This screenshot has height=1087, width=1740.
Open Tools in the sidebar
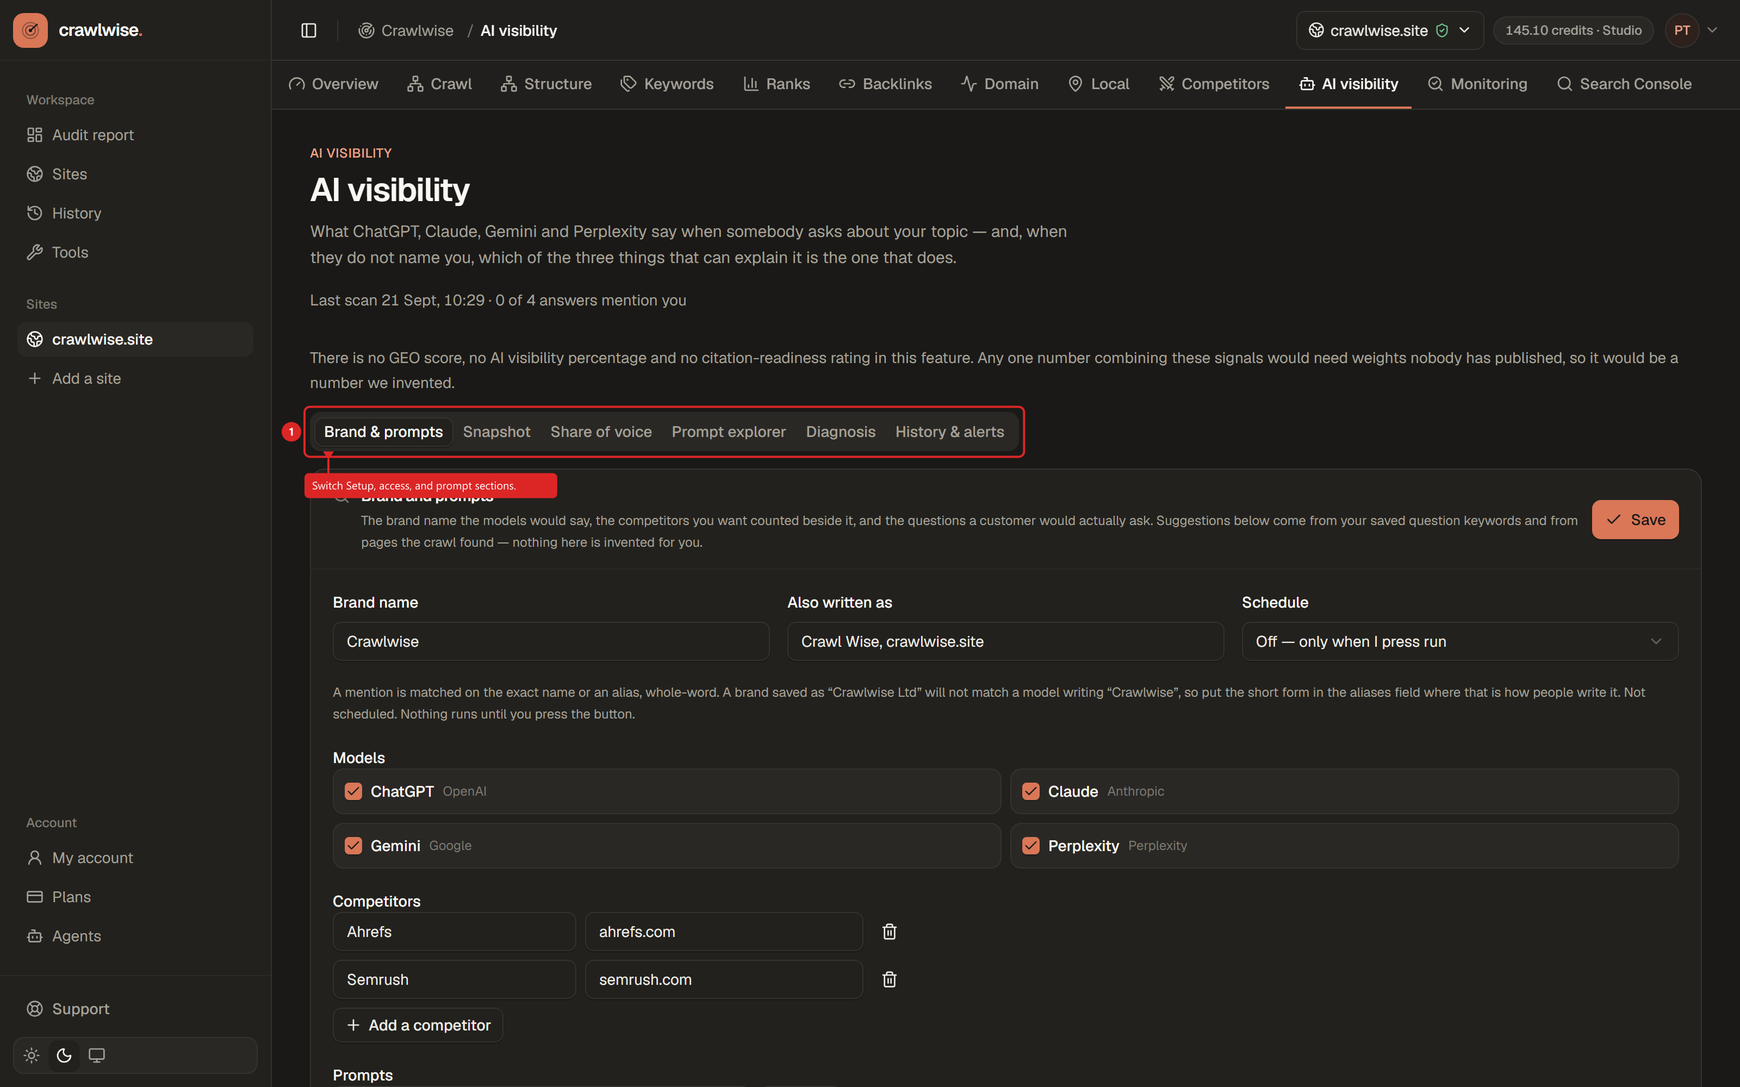[x=135, y=252]
